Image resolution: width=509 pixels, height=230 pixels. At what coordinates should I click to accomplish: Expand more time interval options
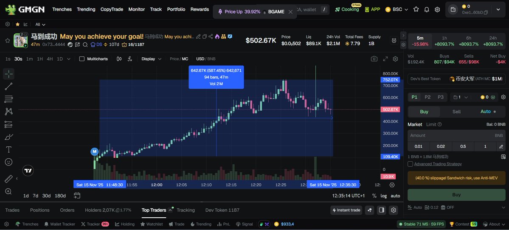click(x=68, y=59)
